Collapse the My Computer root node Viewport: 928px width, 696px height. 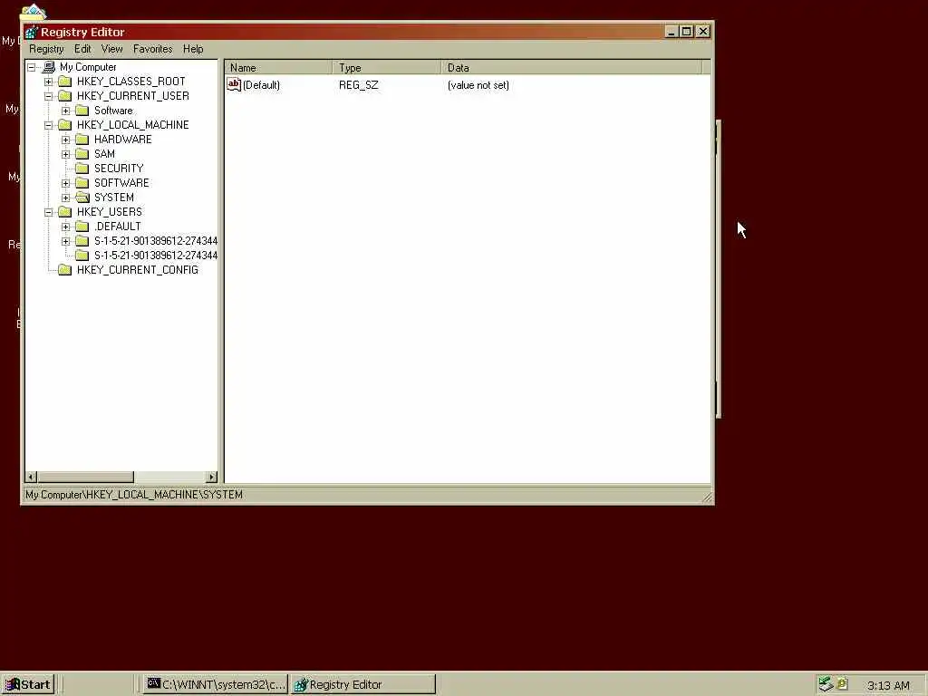(x=32, y=67)
